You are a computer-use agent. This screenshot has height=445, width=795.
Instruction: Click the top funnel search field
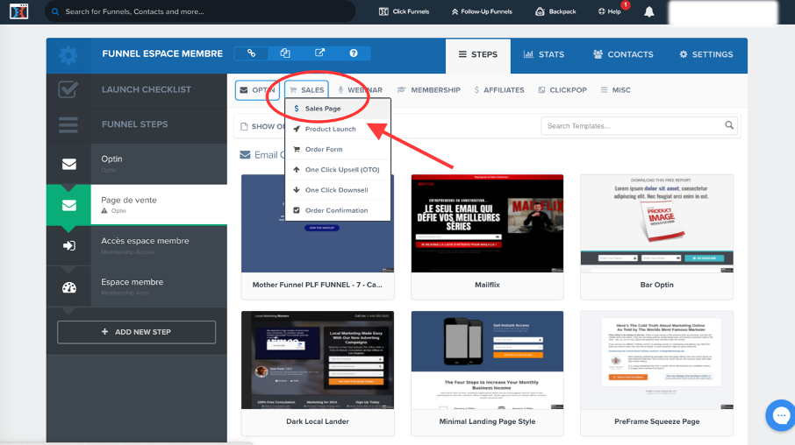tap(200, 11)
